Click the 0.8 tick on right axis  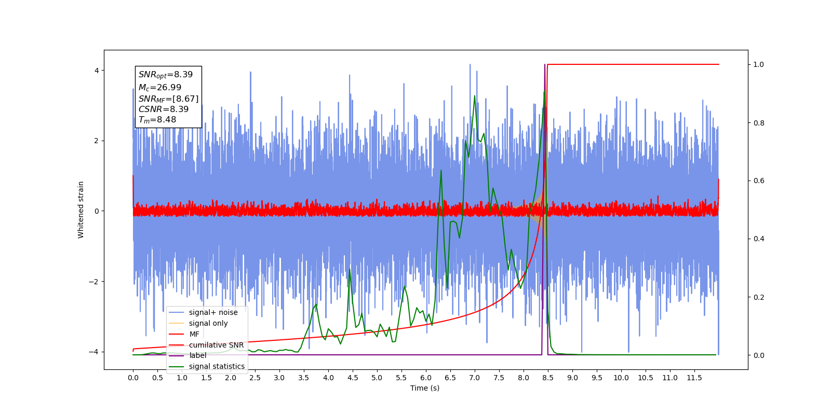point(759,123)
